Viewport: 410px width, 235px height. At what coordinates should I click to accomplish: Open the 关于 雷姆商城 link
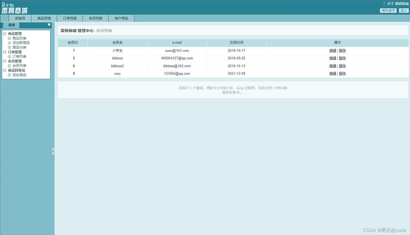[x=398, y=4]
